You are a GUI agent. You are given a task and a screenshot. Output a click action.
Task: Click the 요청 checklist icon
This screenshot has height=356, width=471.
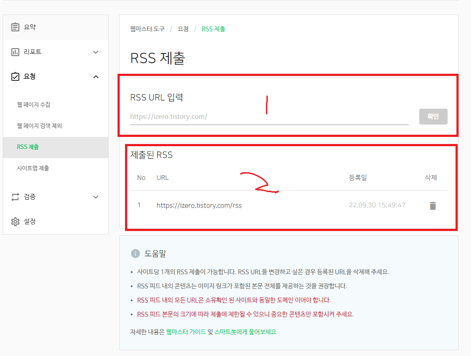click(15, 76)
